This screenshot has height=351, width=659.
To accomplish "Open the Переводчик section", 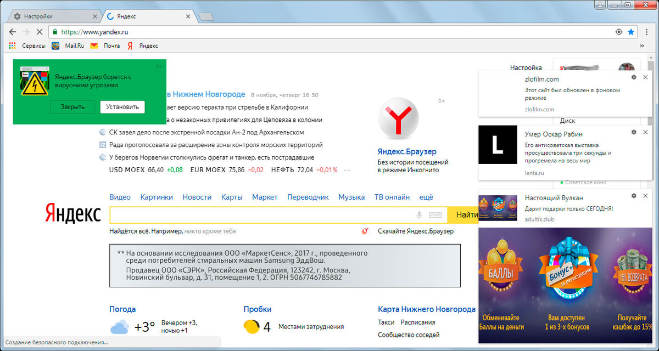I will click(308, 197).
